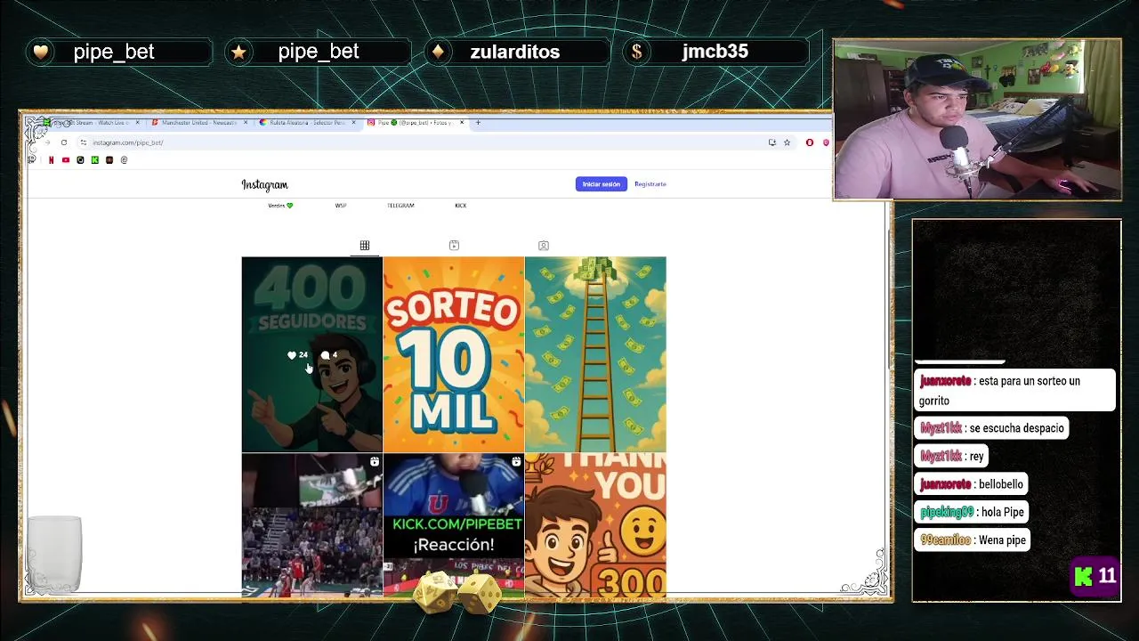Open the money ladder post
Image resolution: width=1139 pixels, height=641 pixels.
(x=595, y=354)
